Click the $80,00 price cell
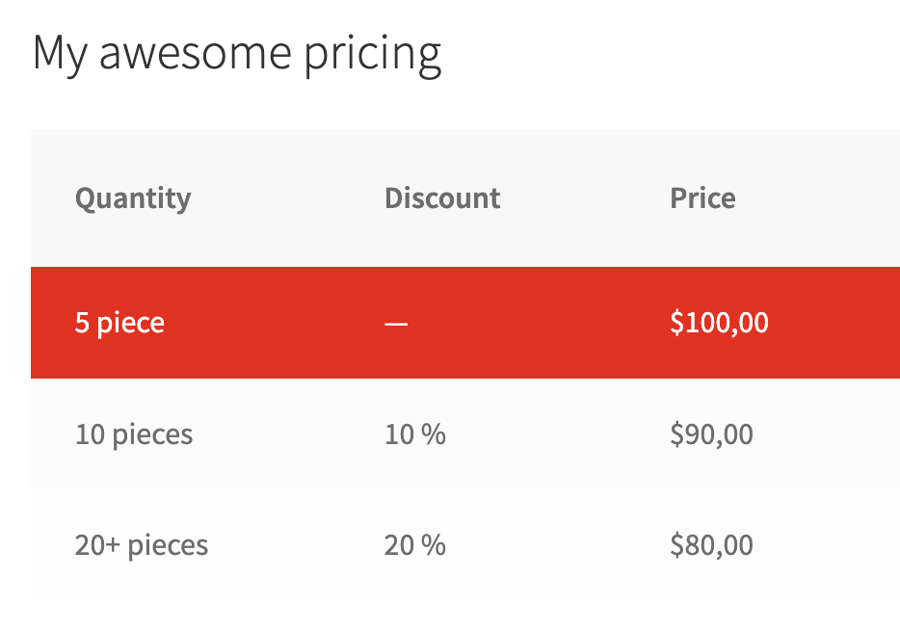 click(x=711, y=545)
